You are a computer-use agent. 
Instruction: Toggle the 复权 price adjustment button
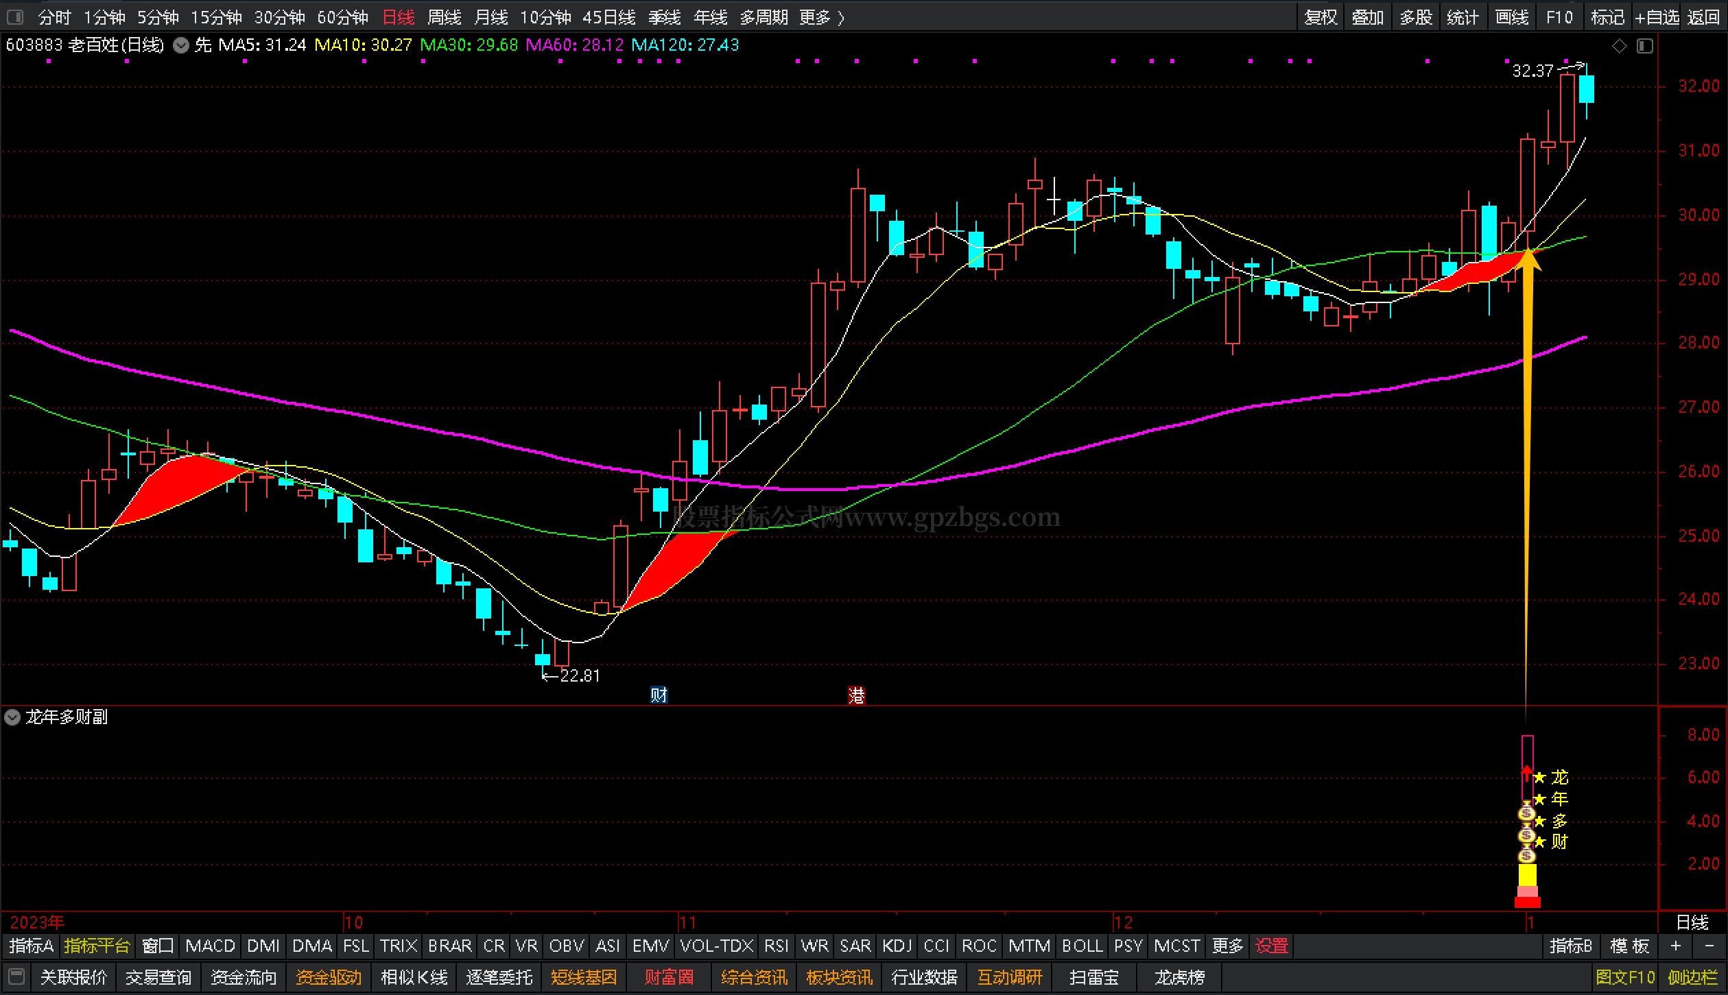[x=1321, y=17]
